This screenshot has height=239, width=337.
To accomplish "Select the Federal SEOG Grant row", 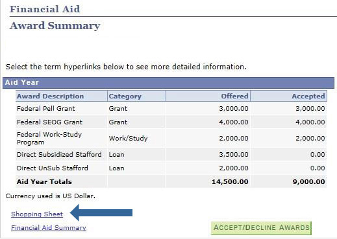I will (171, 122).
